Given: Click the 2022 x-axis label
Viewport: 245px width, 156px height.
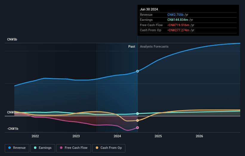Looking at the screenshot, I should point(35,136).
